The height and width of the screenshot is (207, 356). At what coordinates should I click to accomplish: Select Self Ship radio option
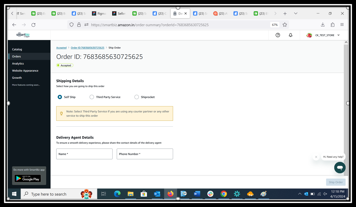(x=60, y=97)
